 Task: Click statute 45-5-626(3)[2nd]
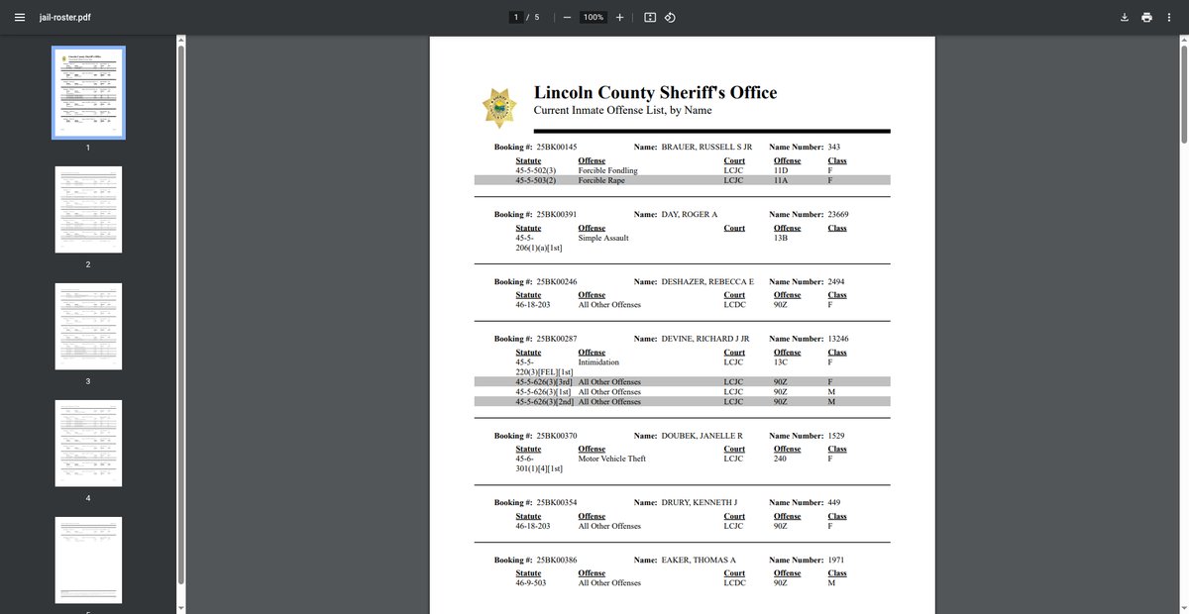[545, 401]
